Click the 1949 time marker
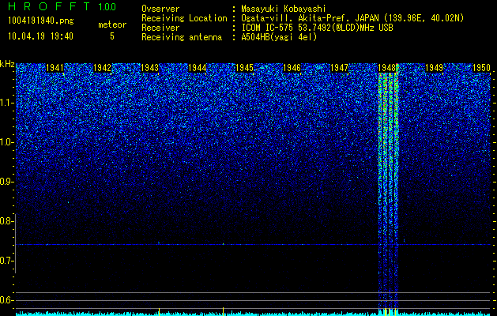This screenshot has height=316, width=497. coord(435,68)
